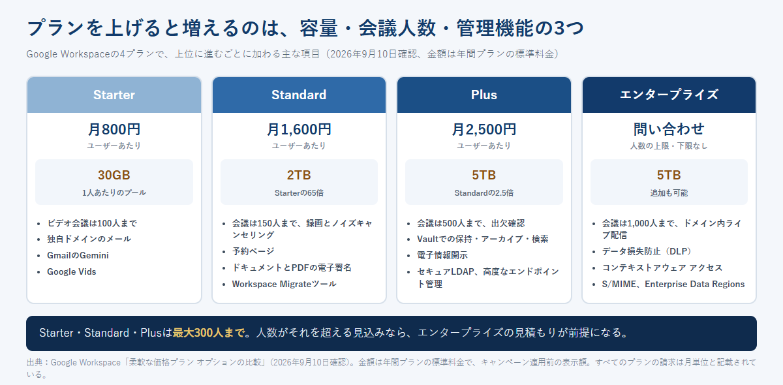The height and width of the screenshot is (385, 783).
Task: Click the 会議は150人まで bullet
Action: point(302,228)
